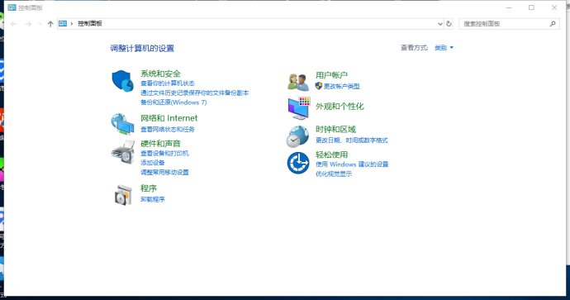570x300 pixels.
Task: Expand the address bar history dropdown
Action: tap(439, 24)
